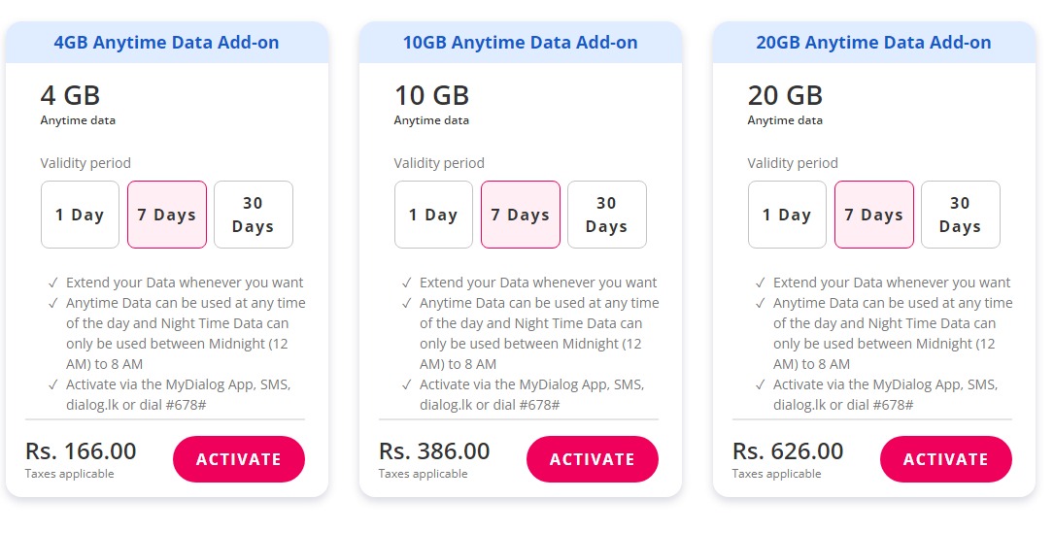Screen dimensions: 1054x533
Task: Click the 4 GB data amount heading
Action: pyautogui.click(x=70, y=95)
